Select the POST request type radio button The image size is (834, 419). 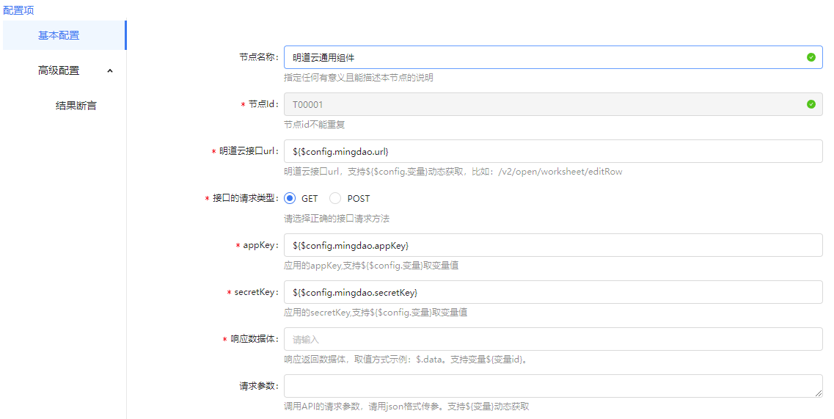click(x=335, y=198)
